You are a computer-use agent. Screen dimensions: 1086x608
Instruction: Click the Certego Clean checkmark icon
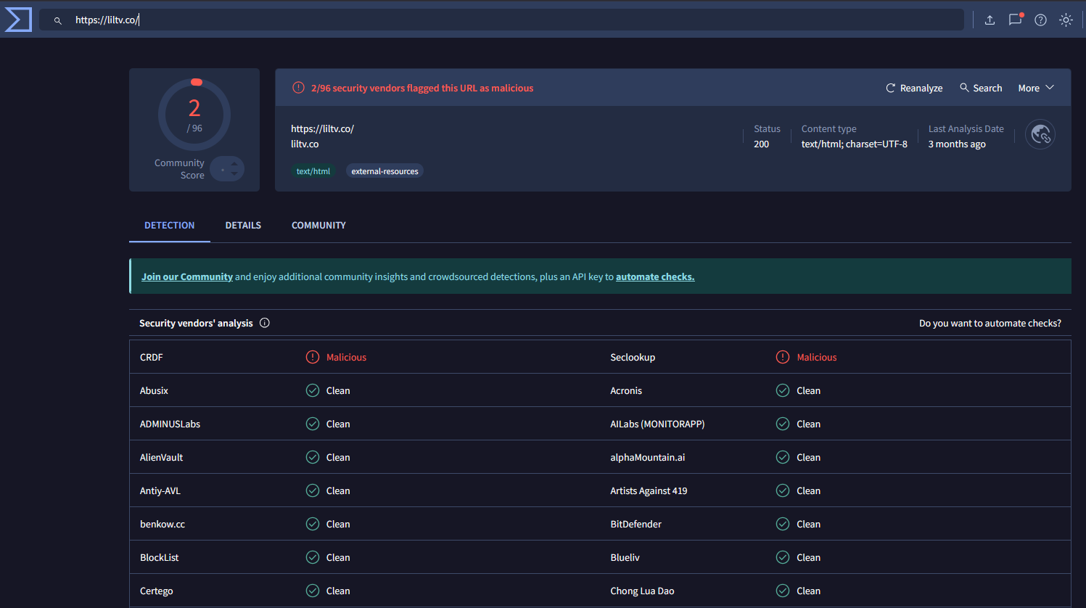point(313,591)
